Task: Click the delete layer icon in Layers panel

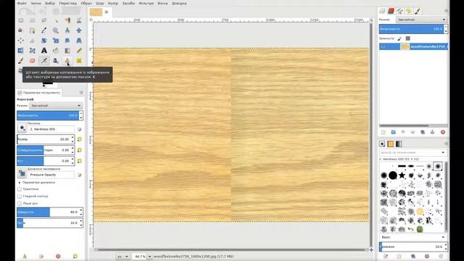Action: tap(443, 132)
